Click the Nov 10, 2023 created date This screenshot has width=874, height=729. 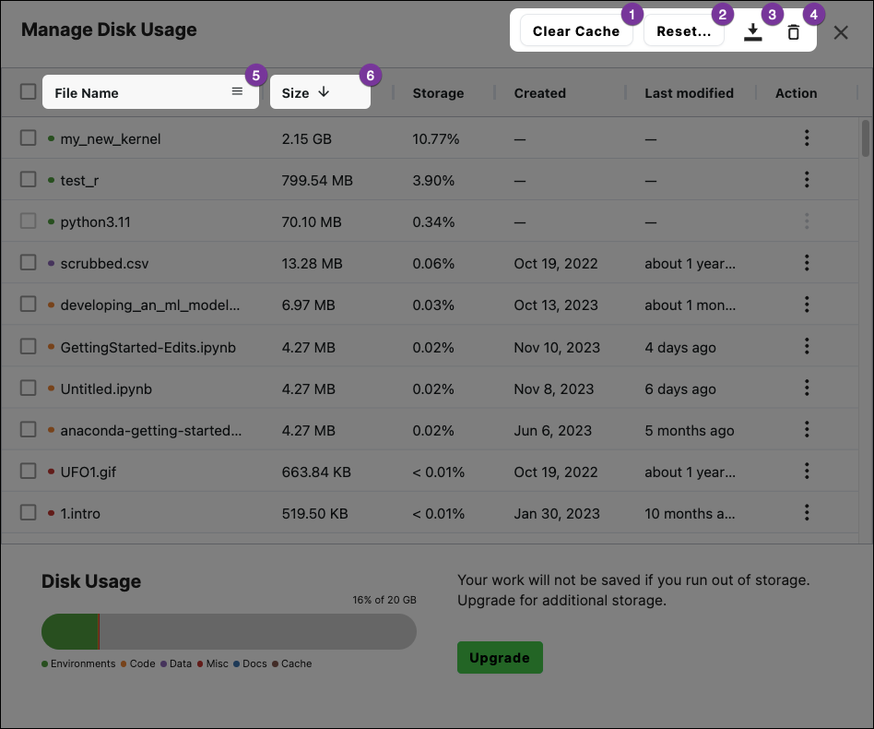(x=557, y=348)
